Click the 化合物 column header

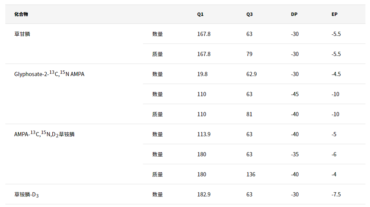(x=21, y=14)
